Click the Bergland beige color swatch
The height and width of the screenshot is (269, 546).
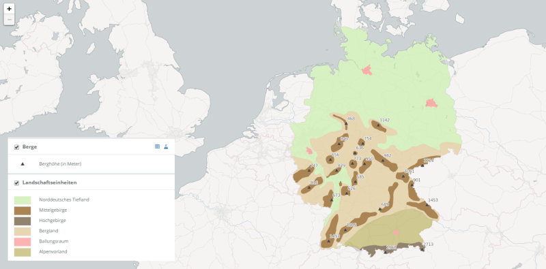23,231
